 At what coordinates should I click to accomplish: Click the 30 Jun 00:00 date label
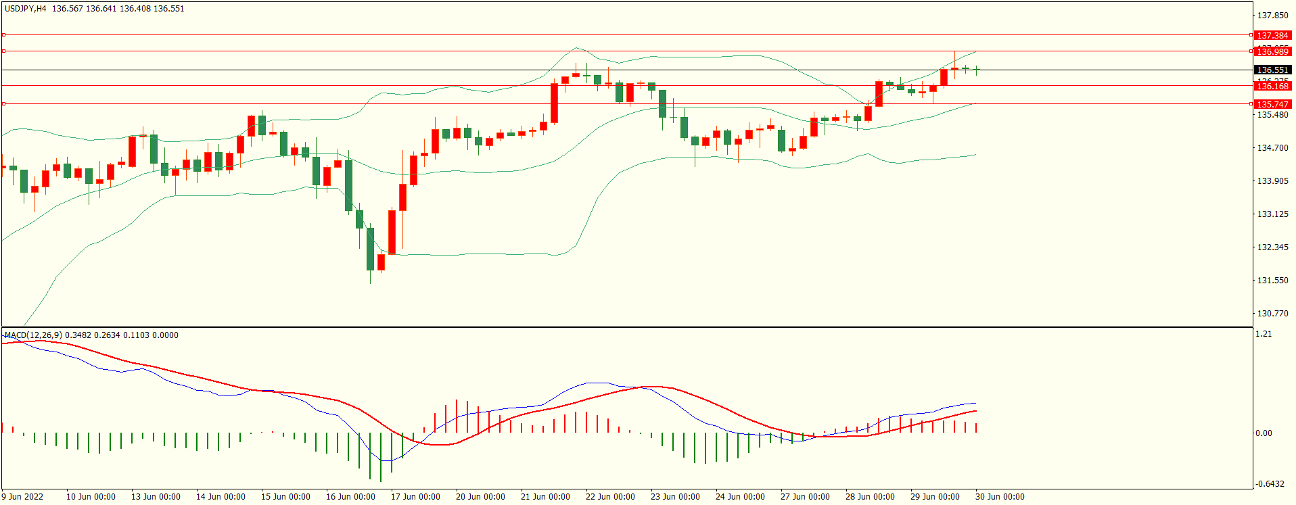click(1000, 497)
